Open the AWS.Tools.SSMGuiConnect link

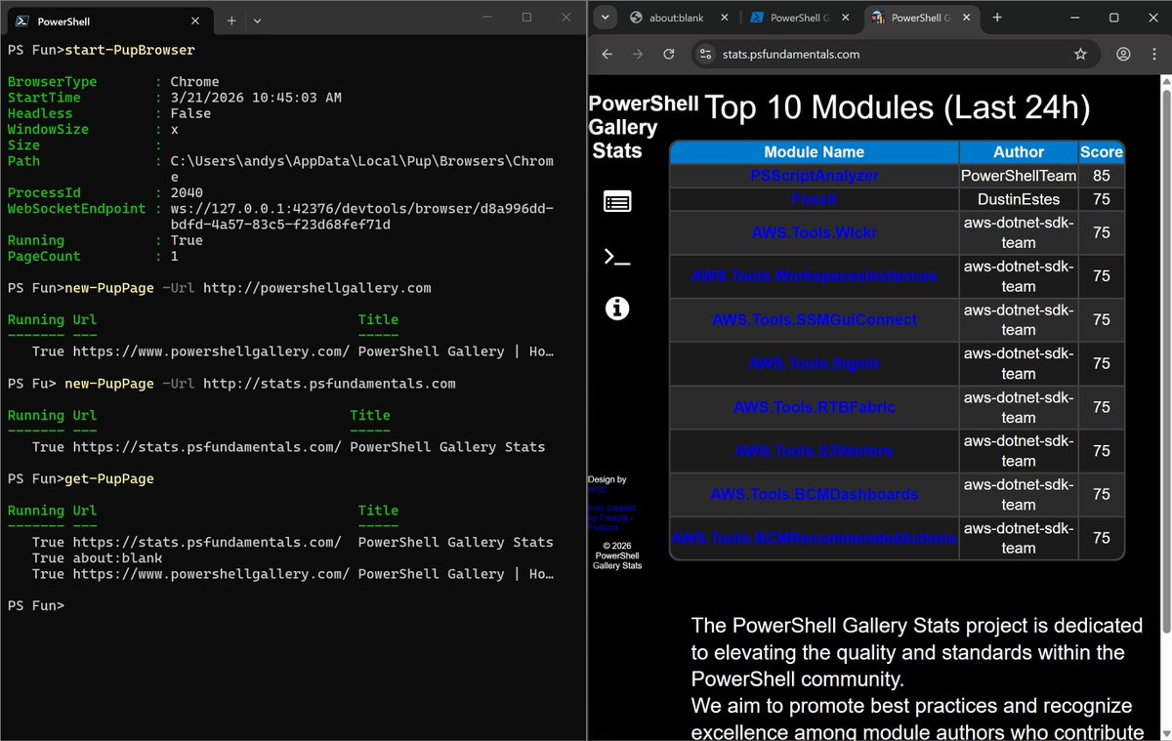[814, 320]
